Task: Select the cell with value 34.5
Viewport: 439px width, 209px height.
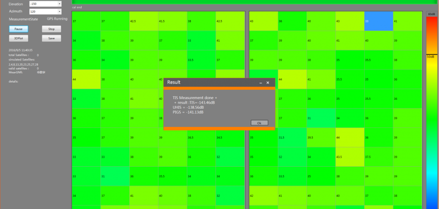Action: pos(230,137)
